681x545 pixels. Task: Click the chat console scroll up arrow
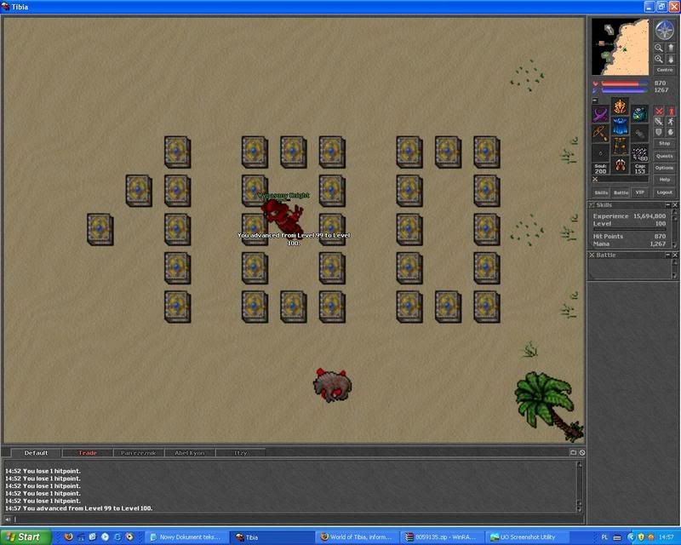[579, 464]
